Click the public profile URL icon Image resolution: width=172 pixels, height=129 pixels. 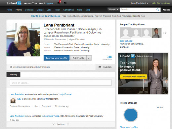(11, 67)
